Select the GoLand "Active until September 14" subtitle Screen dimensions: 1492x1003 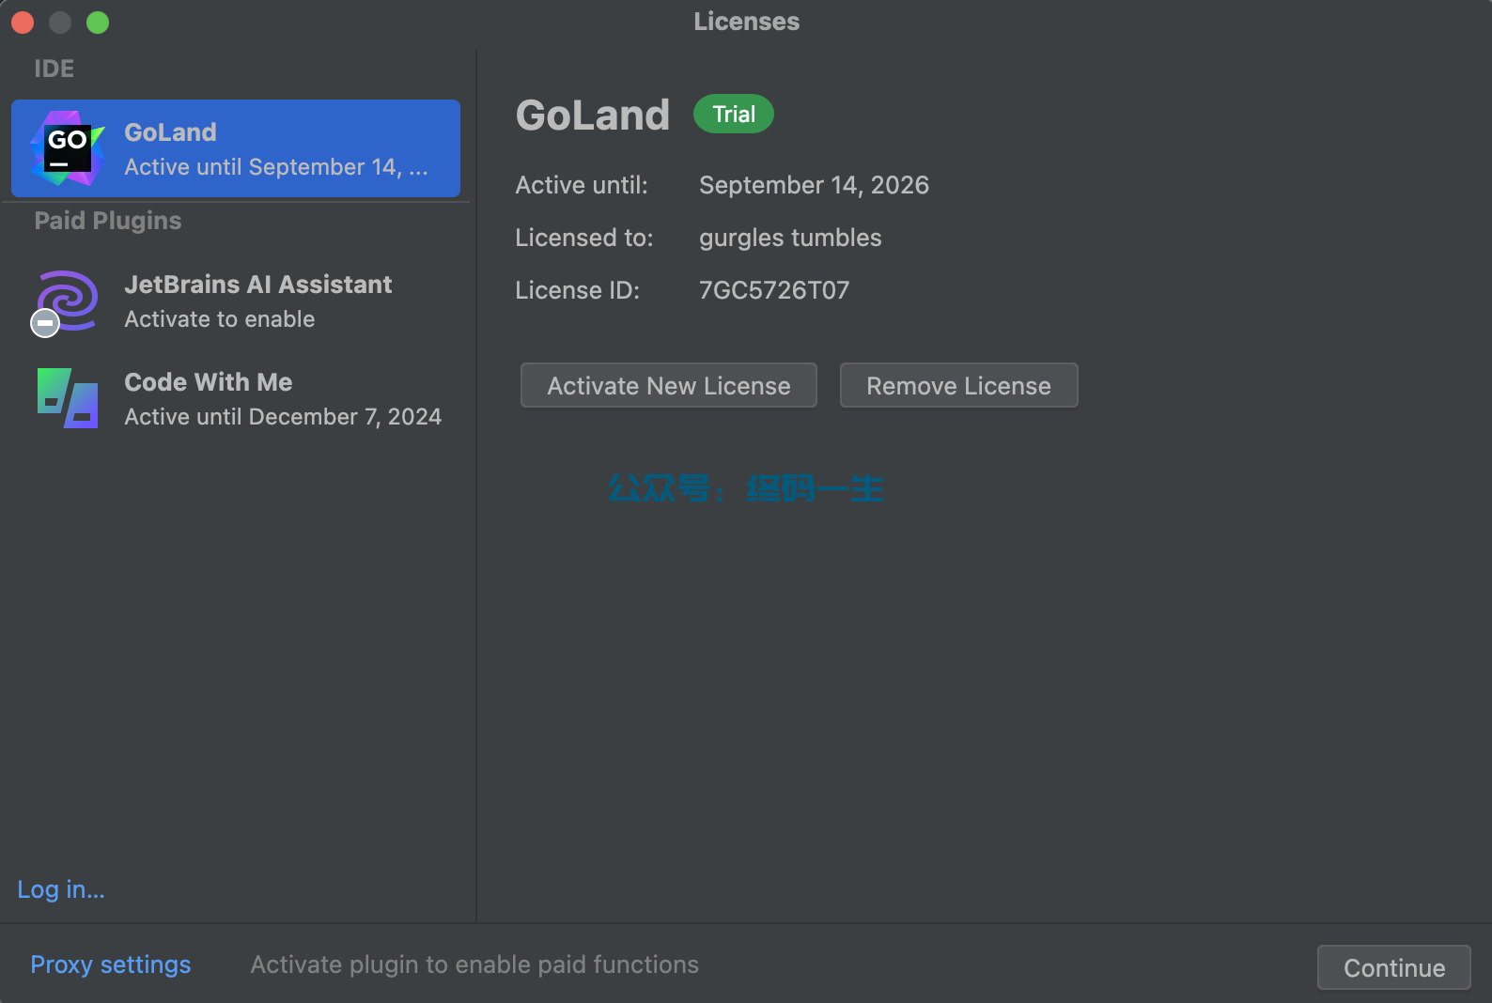click(x=276, y=167)
